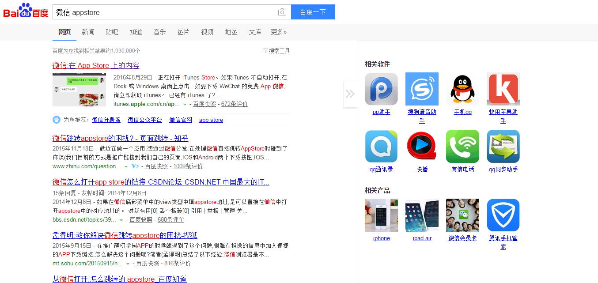Open the 搜狗语音助手 app icon
This screenshot has height=283, width=598.
(x=422, y=89)
